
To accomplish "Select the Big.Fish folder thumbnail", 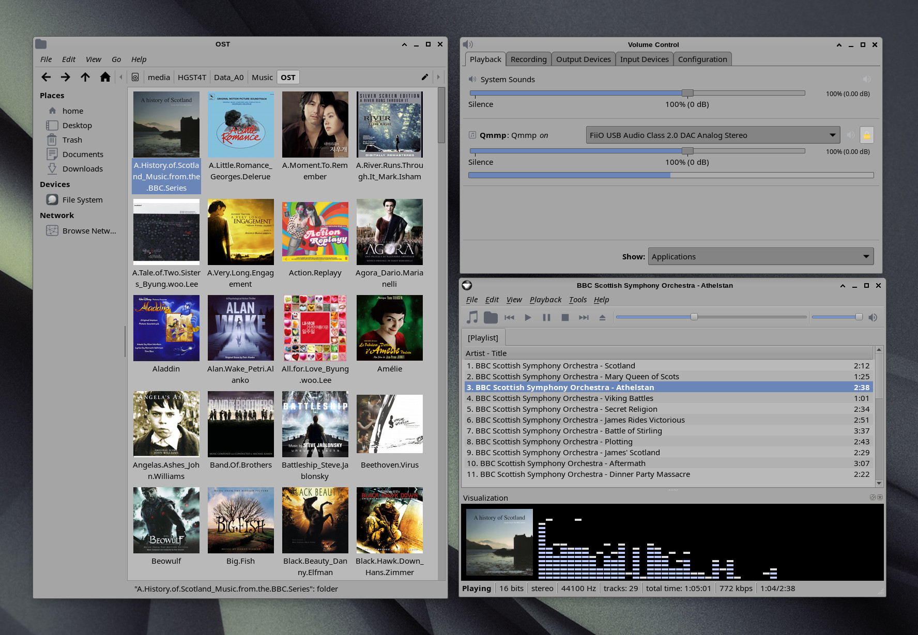I will coord(241,520).
